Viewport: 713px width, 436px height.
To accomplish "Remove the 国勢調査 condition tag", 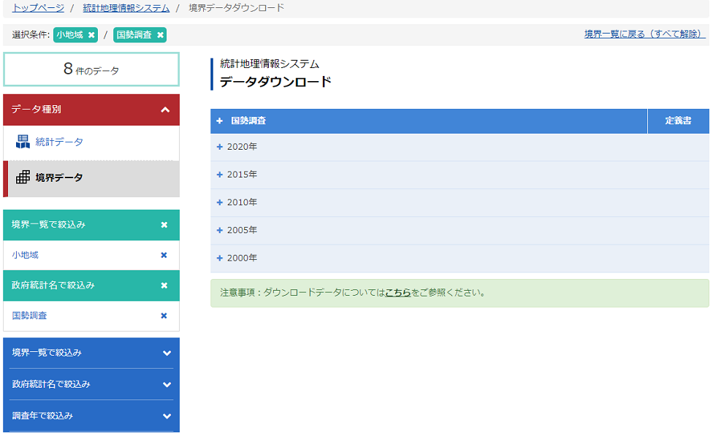I will tap(161, 35).
